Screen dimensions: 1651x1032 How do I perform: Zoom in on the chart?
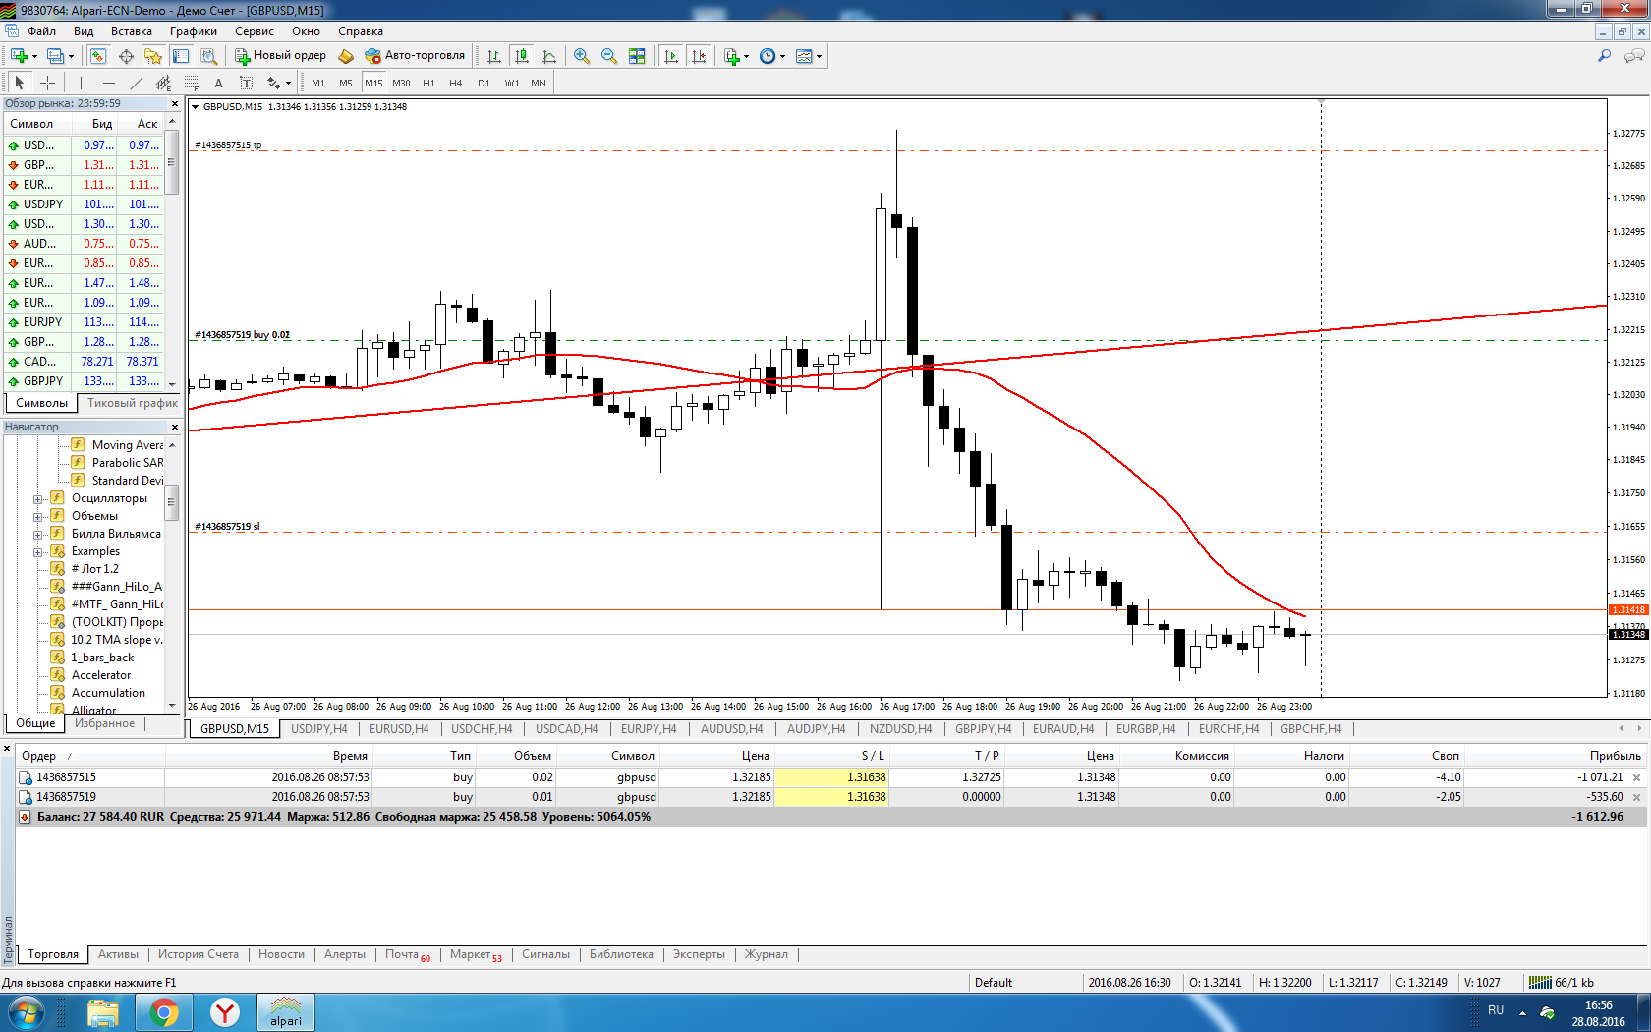[582, 56]
